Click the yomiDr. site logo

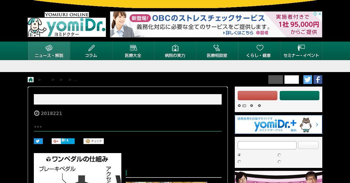pos(67,24)
